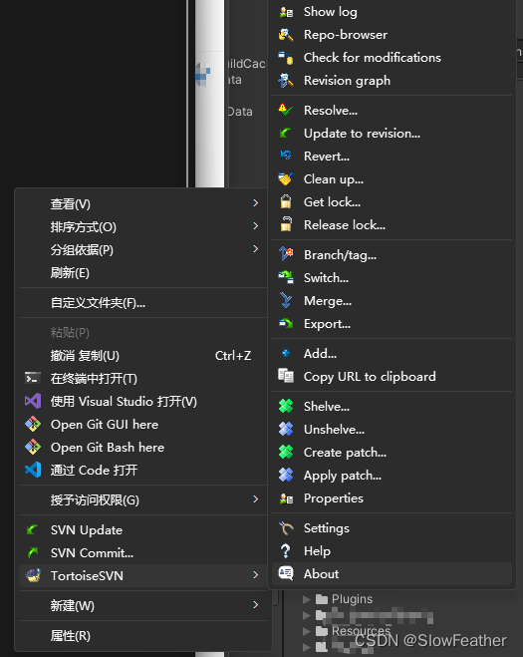Click the terminal icon beside 在终端中打开
Screen dimensions: 523x657
[x=33, y=378]
